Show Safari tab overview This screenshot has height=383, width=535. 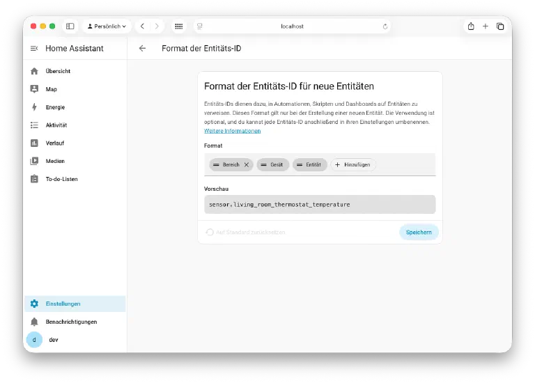coord(500,26)
